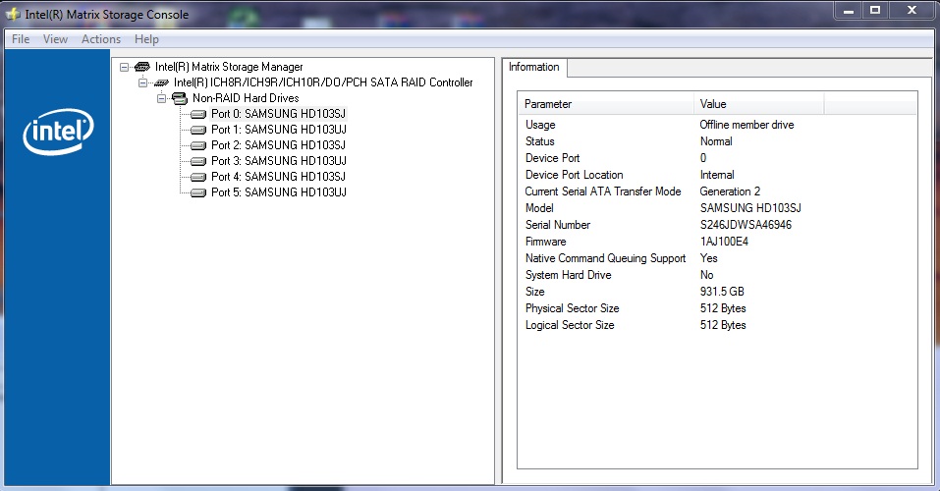Select Port 3: SAMSUNG HD103UJ

(x=279, y=161)
